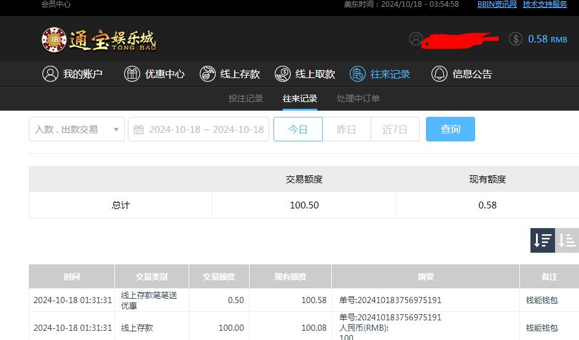Click the Tong Bao casino chip logo

click(54, 39)
